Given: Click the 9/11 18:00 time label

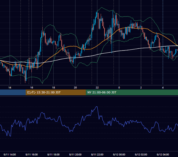Looking at the screenshot, I should click(53, 154).
